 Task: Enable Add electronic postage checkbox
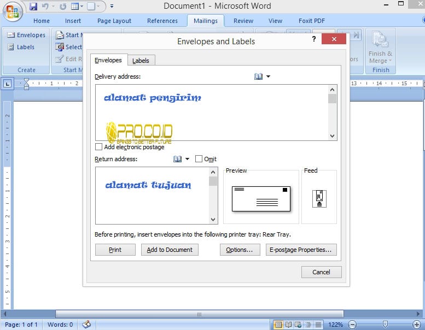tap(98, 147)
